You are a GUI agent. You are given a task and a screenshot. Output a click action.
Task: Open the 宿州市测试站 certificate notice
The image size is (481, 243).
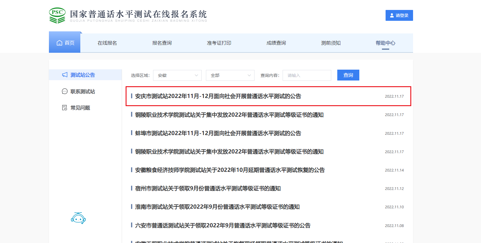pos(208,188)
